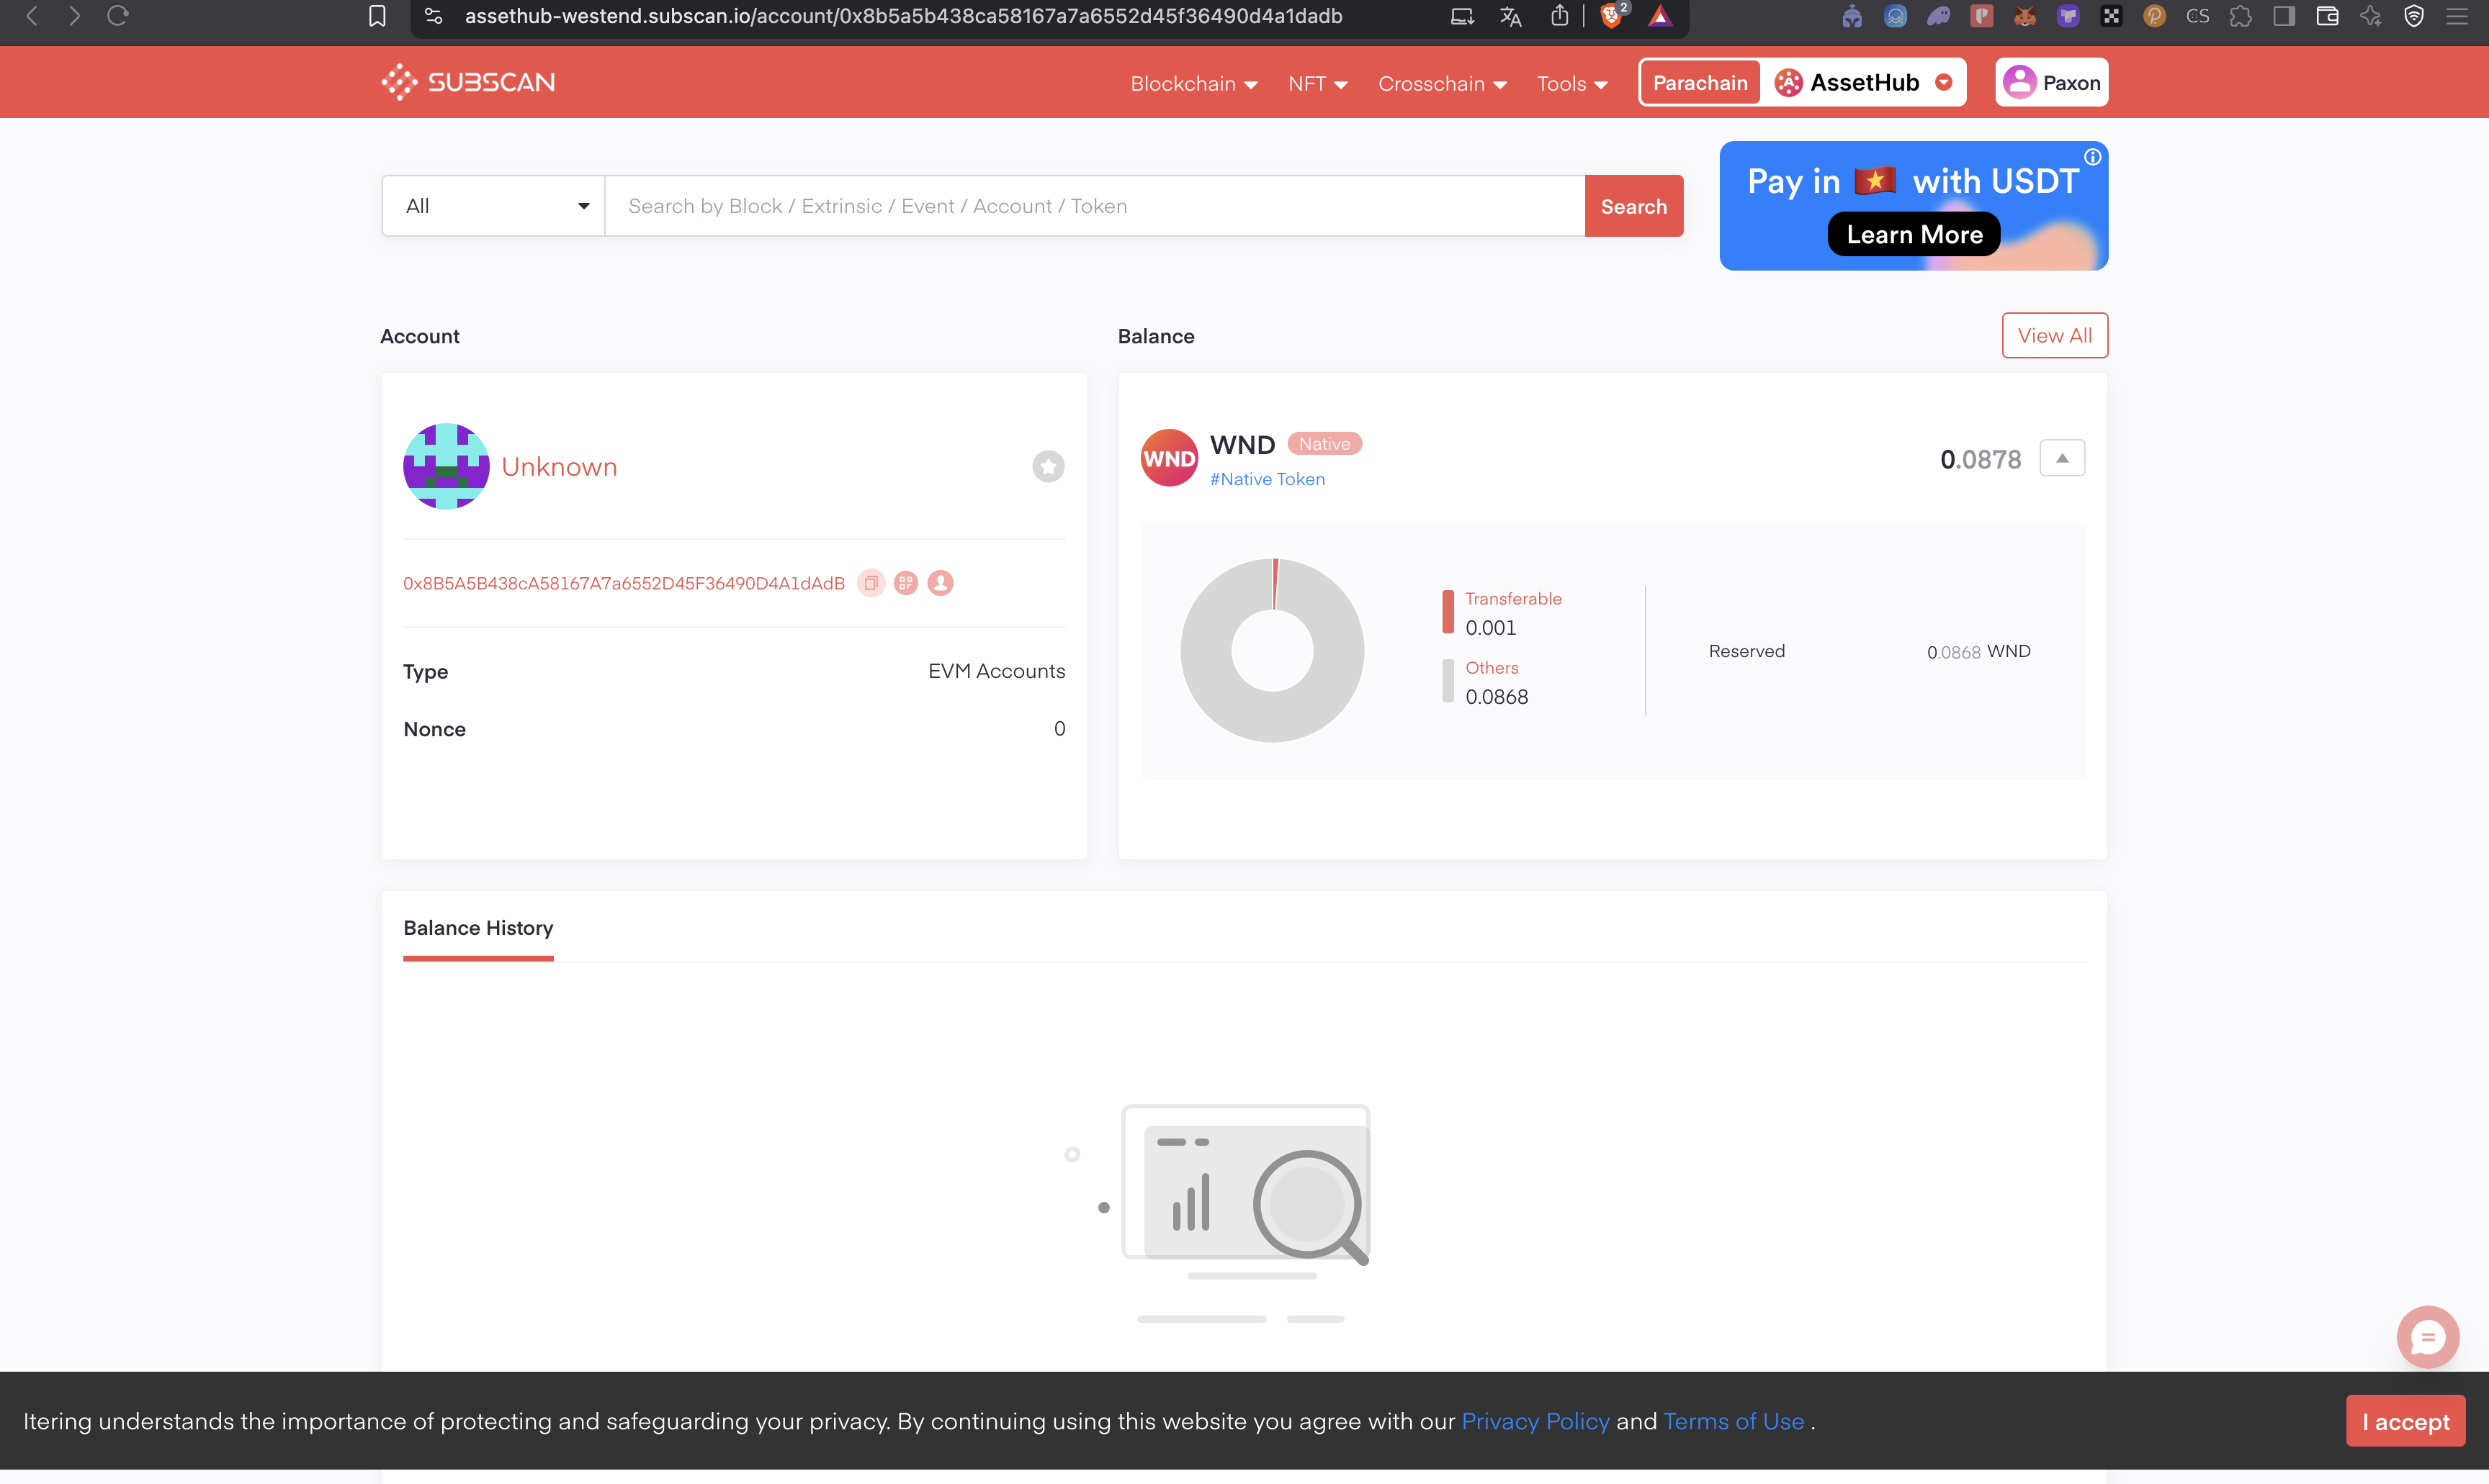
Task: Click View All balances
Action: [x=2054, y=335]
